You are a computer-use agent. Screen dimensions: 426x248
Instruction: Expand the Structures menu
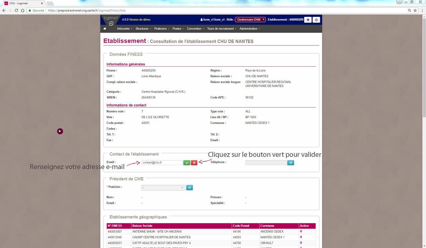(143, 29)
